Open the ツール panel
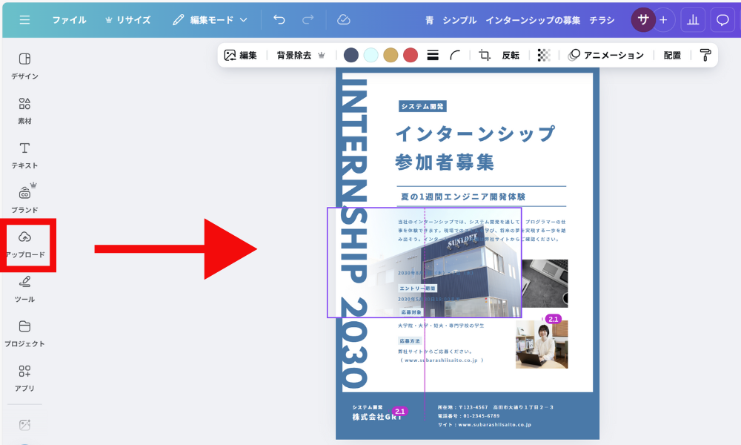Image resolution: width=741 pixels, height=445 pixels. coord(24,289)
